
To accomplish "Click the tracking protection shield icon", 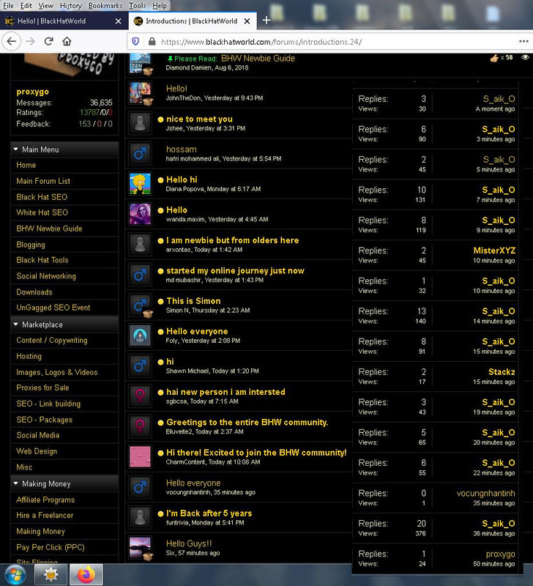I will (x=136, y=42).
